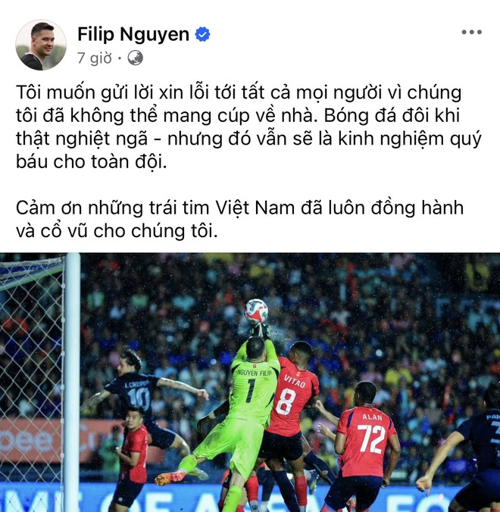
Task: Click the Filip Nguyen profile name
Action: [133, 34]
